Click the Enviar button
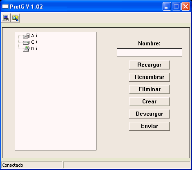Screen dimensions: 192x170 tap(150, 126)
